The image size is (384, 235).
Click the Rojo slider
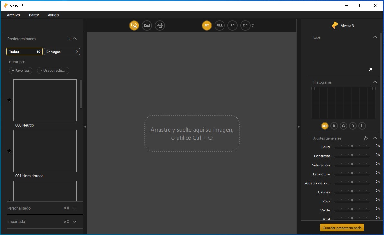point(352,200)
